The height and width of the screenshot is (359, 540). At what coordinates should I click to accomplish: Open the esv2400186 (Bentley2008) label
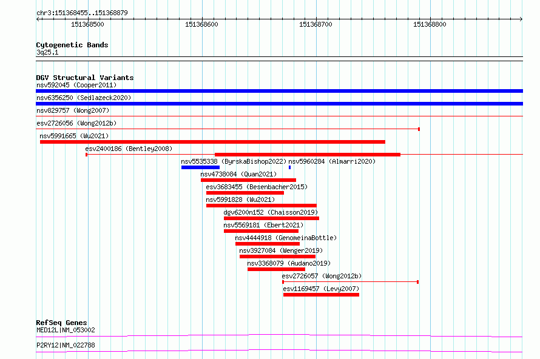[129, 149]
